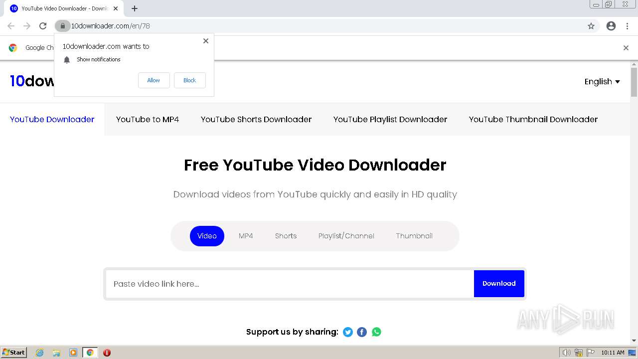Image resolution: width=638 pixels, height=359 pixels.
Task: Click the blue Download button
Action: coord(499,284)
